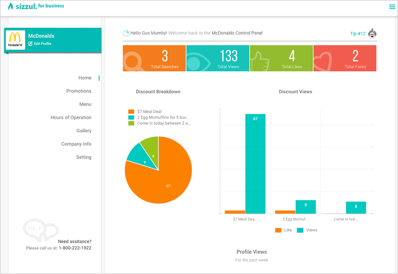Open the Setting menu item
The width and height of the screenshot is (398, 274).
pyautogui.click(x=84, y=157)
